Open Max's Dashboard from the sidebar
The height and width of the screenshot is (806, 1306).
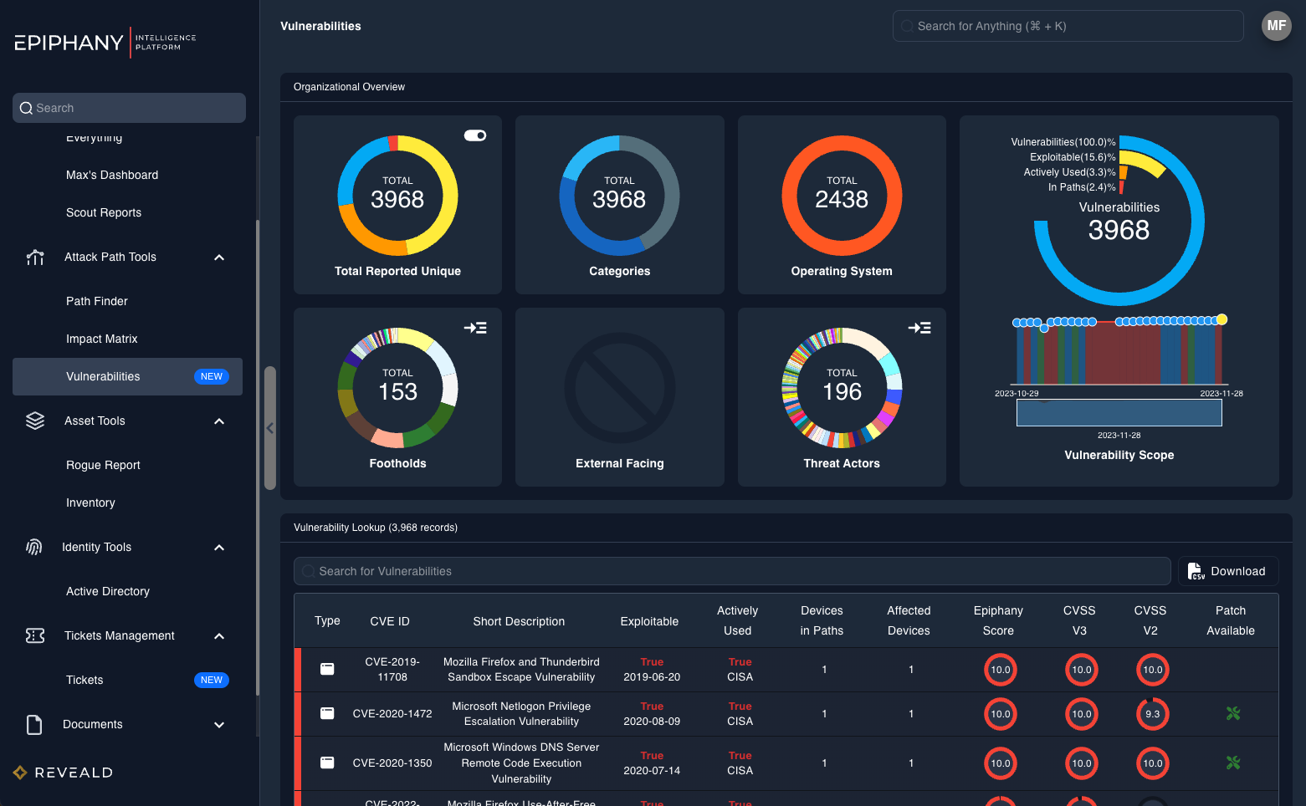(x=111, y=175)
